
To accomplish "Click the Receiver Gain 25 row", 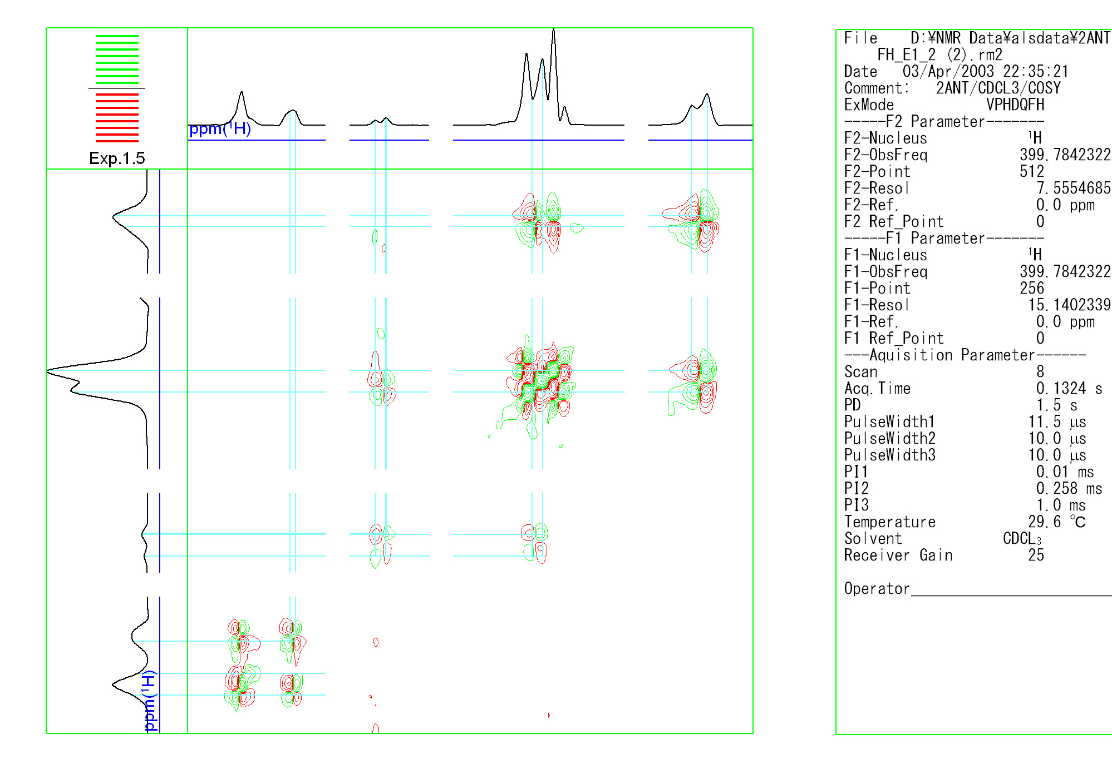I will click(x=944, y=555).
